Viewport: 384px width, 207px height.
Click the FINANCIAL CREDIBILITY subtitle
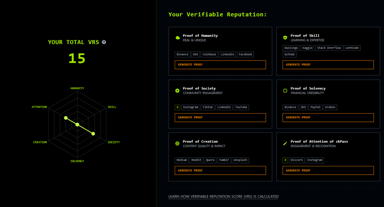click(307, 93)
